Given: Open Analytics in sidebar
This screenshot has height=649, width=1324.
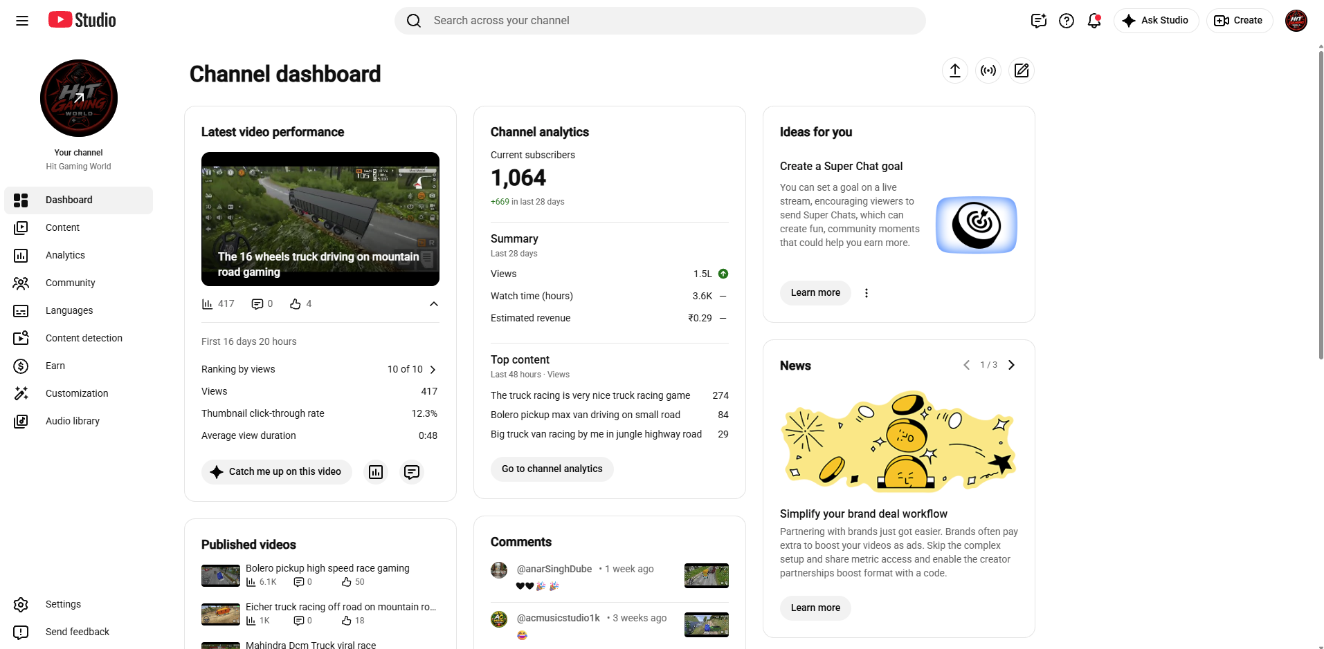Looking at the screenshot, I should (78, 256).
